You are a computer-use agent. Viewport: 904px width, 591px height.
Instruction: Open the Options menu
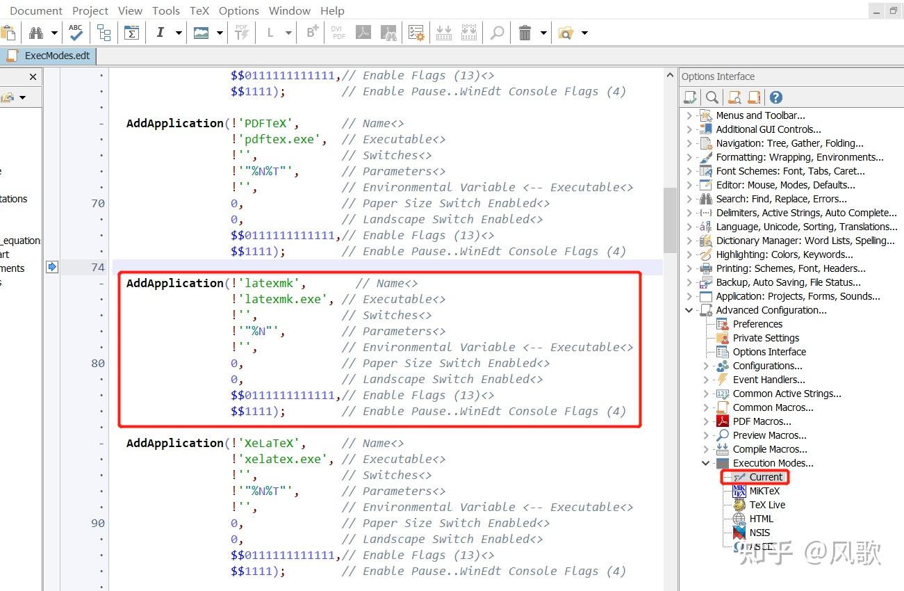(238, 10)
